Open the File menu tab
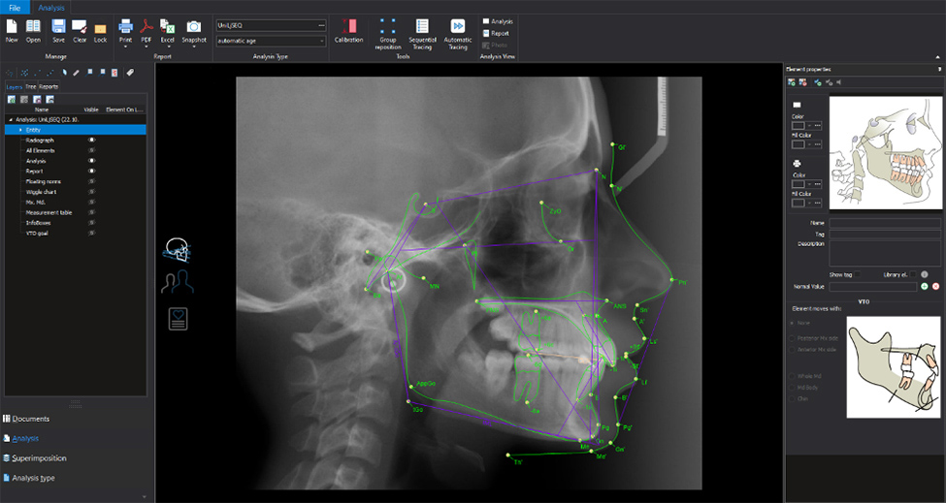Viewport: 946px width, 503px height. pyautogui.click(x=16, y=7)
